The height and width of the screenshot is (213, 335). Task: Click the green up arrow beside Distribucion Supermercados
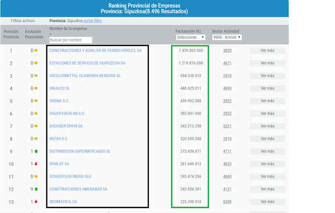pyautogui.click(x=36, y=151)
